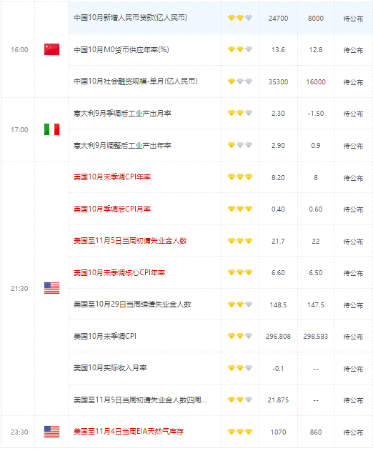Open 中国10月M0货币供应年率(%) indicator
373x451 pixels.
point(121,50)
